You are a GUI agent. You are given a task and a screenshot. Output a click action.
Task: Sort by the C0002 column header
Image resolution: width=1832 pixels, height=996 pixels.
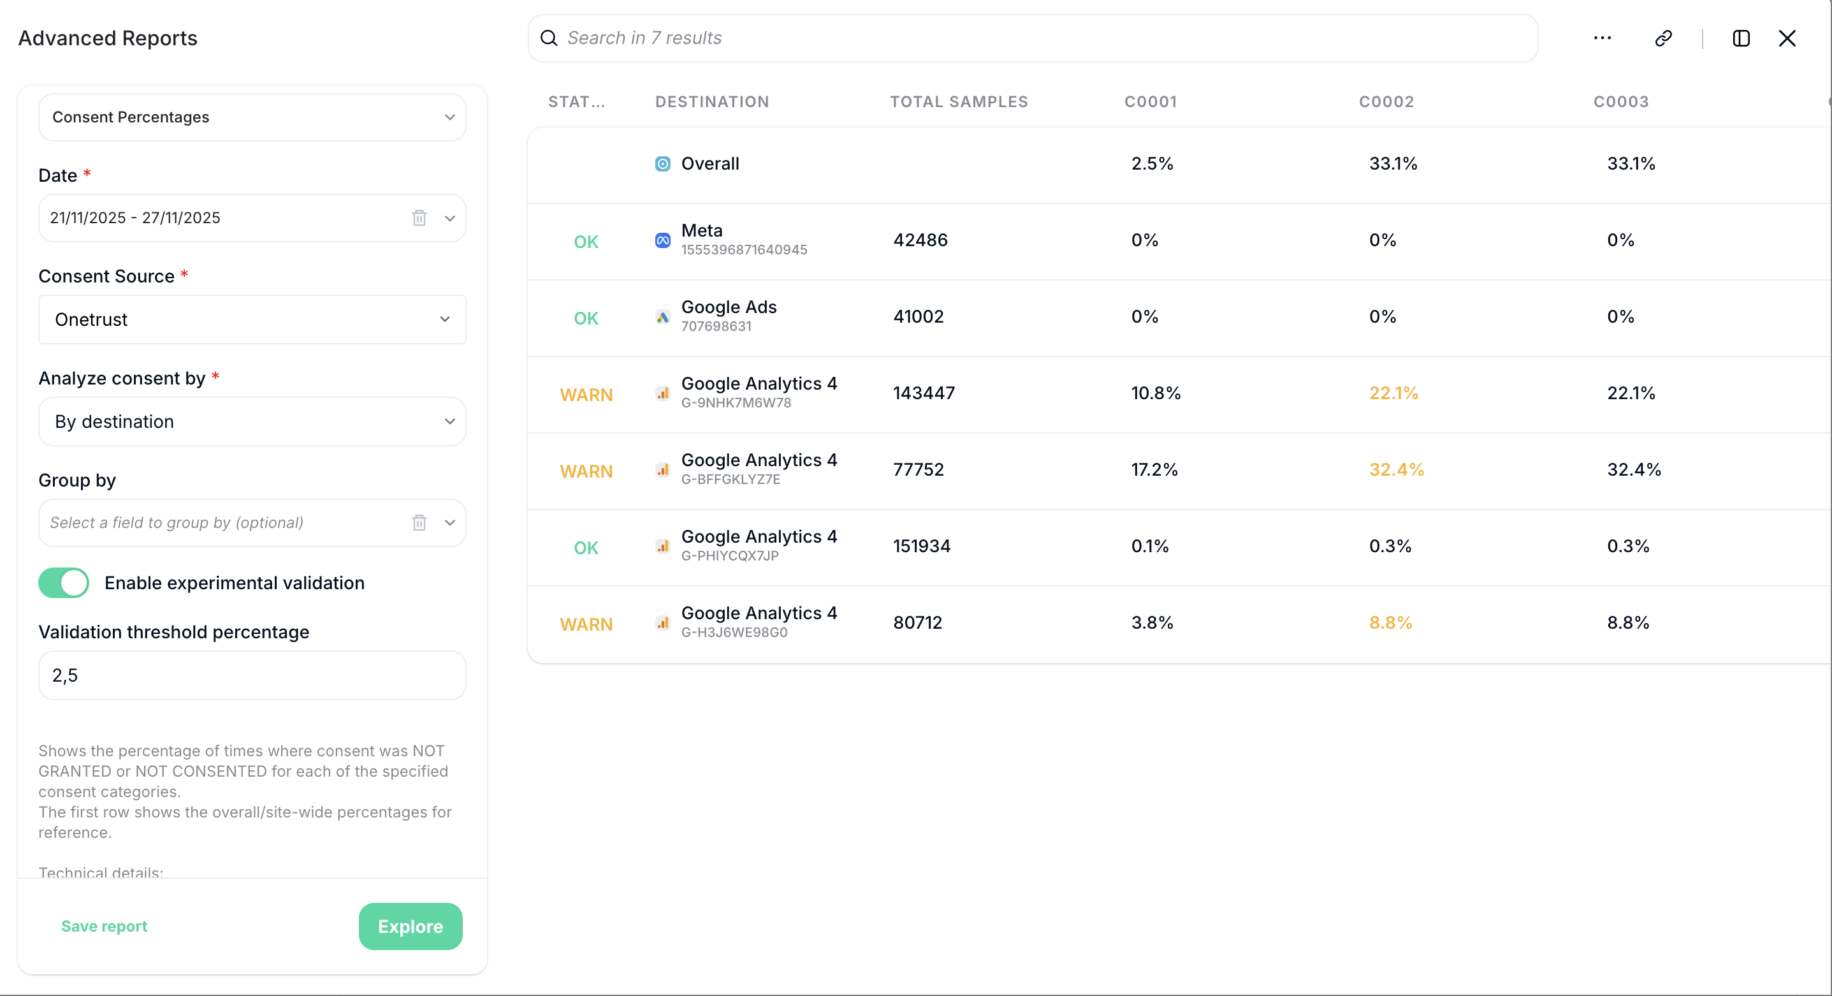point(1386,102)
